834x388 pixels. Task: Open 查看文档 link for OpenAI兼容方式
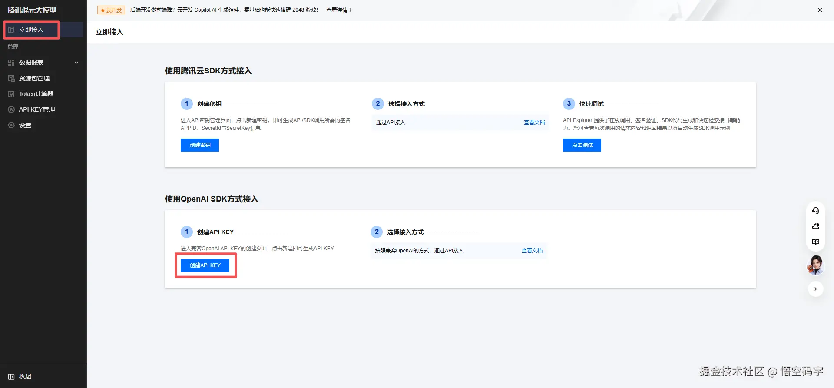click(x=532, y=251)
